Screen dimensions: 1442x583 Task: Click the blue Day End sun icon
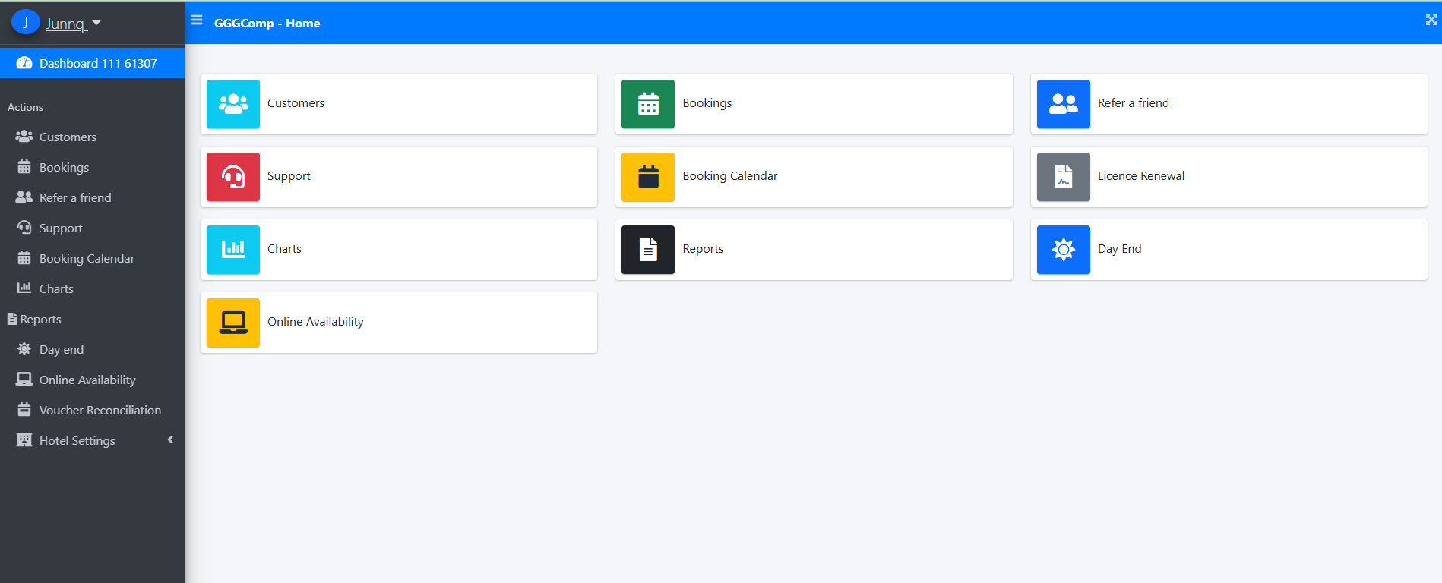coord(1063,250)
